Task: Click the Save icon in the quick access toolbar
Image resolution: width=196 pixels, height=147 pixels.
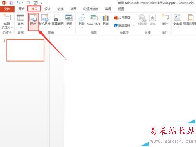Action: tap(11, 3)
